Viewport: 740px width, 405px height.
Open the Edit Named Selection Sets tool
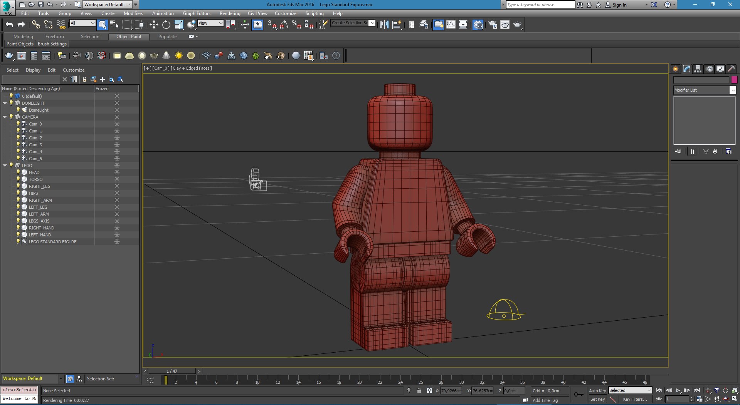323,25
